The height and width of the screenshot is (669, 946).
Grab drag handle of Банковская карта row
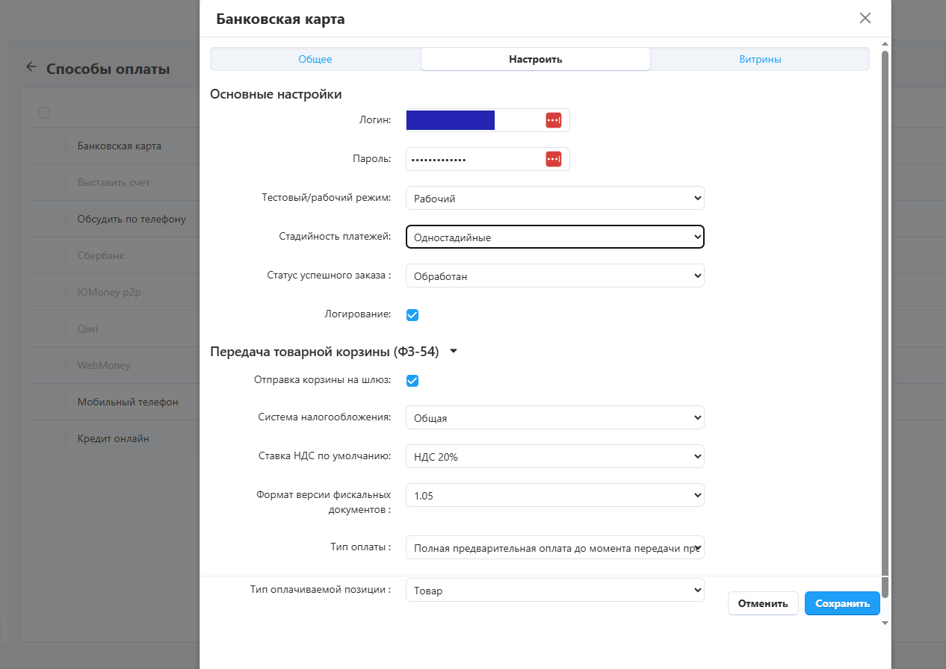tap(65, 146)
